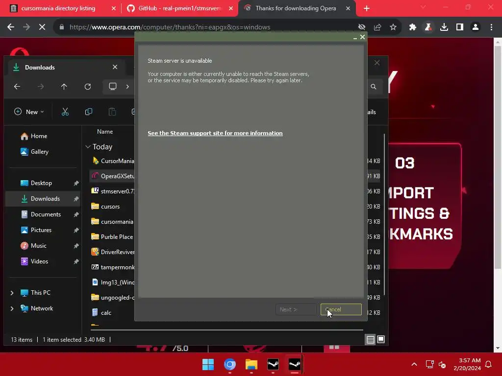Cut the selected file with scissors icon
Screen dimensions: 502x376
(x=65, y=112)
